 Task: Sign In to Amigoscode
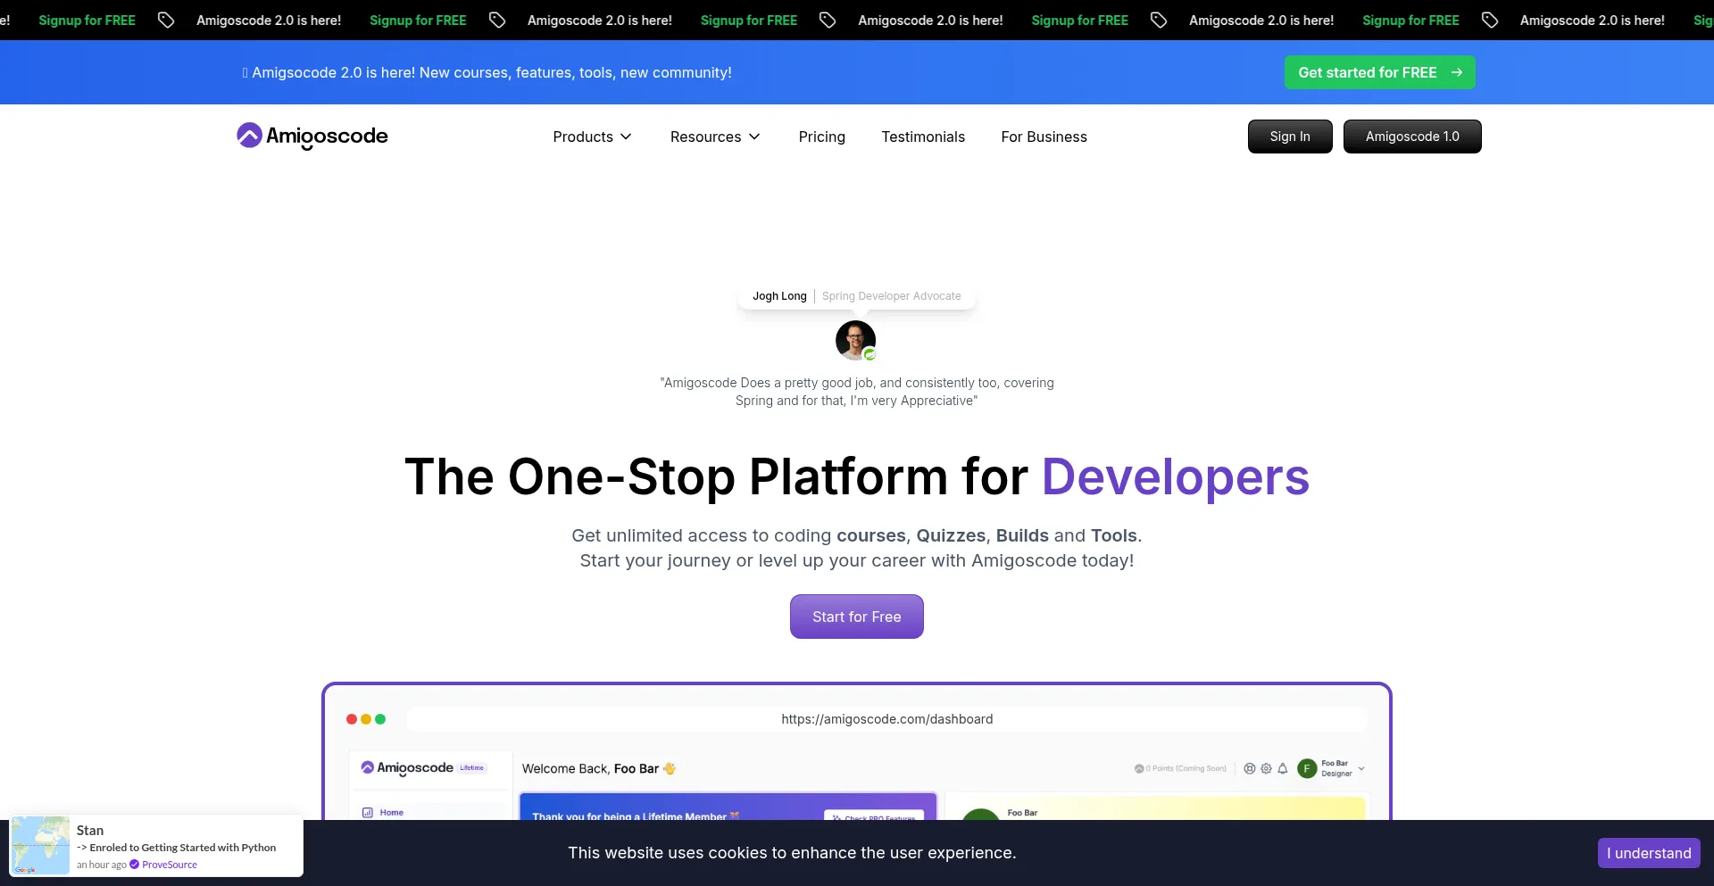pyautogui.click(x=1289, y=137)
